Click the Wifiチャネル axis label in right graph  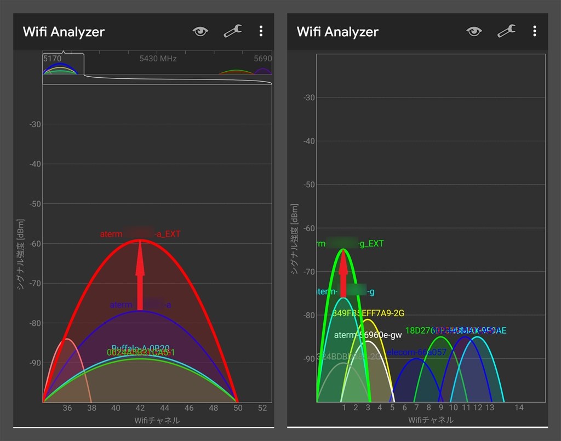click(431, 420)
